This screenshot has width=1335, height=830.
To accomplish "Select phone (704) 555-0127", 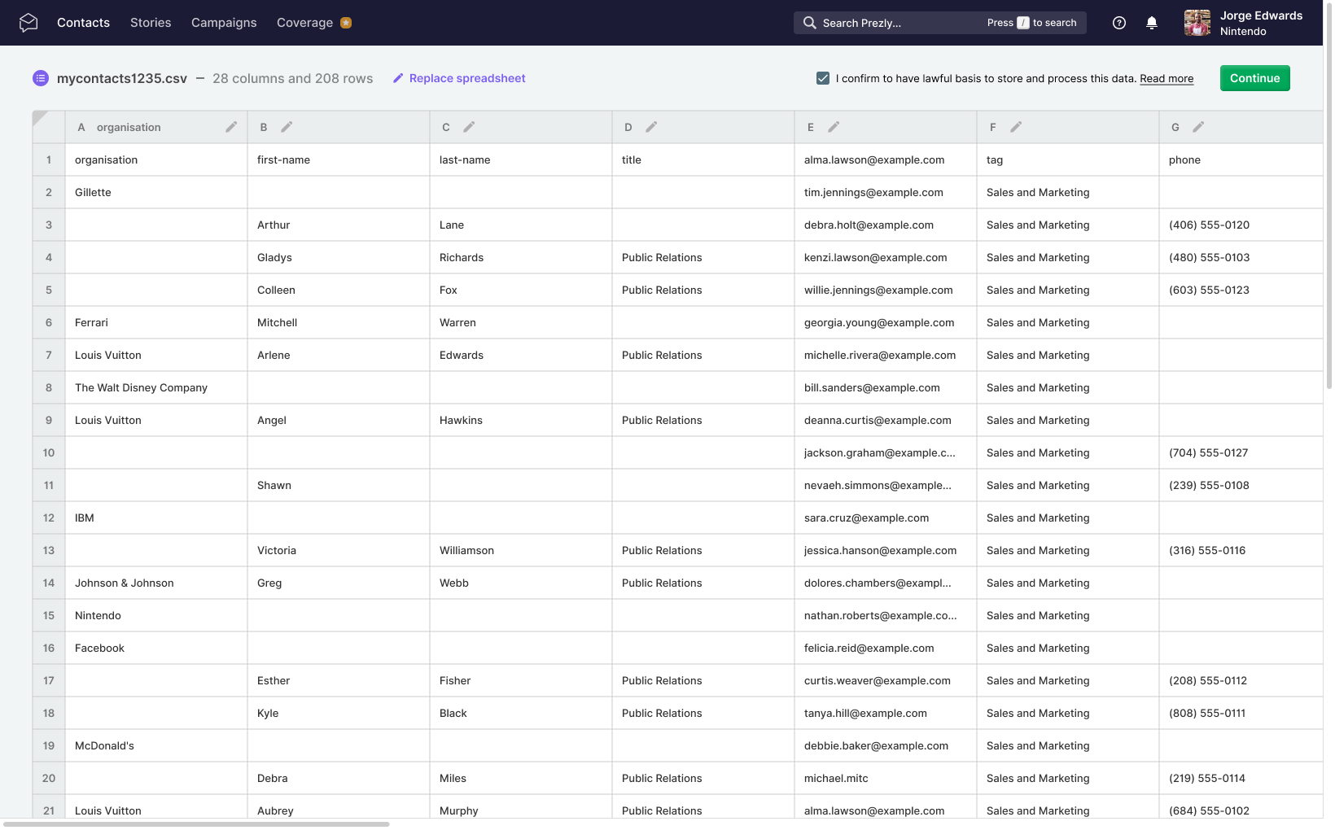I will [1241, 452].
